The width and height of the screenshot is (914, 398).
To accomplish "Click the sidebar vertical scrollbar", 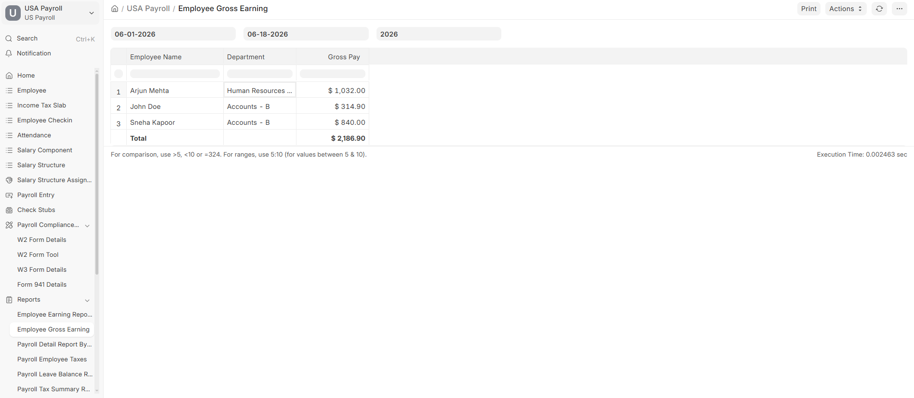I will coord(97,173).
